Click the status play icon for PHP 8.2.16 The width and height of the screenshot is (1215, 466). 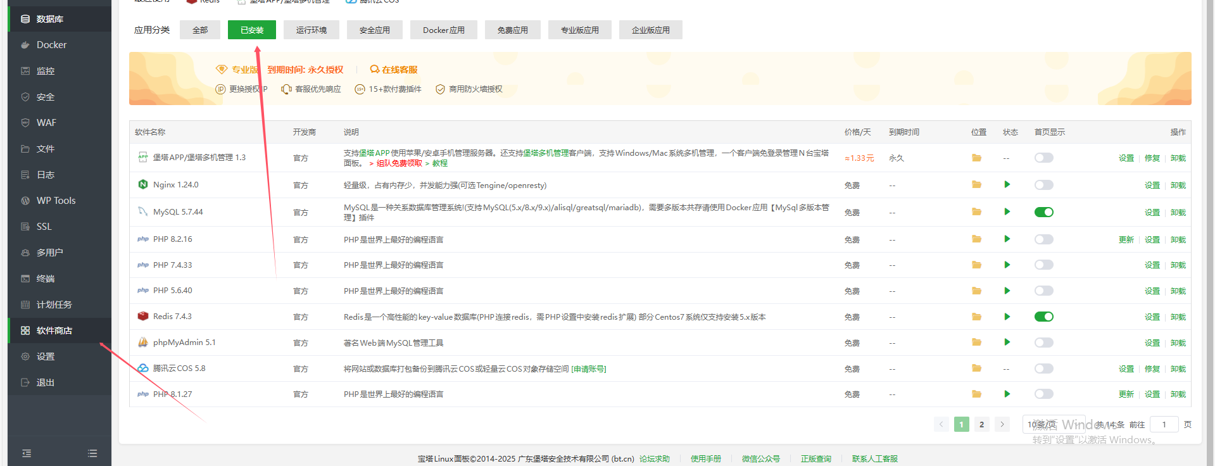click(1007, 239)
